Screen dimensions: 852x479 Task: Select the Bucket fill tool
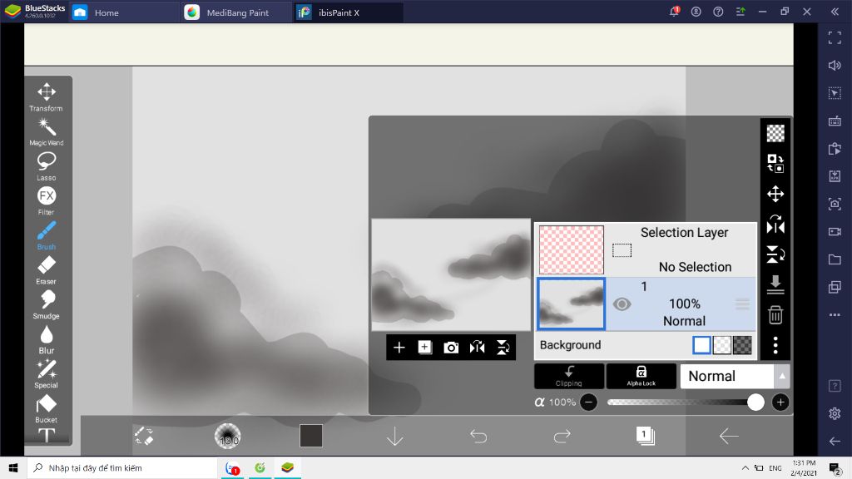47,409
